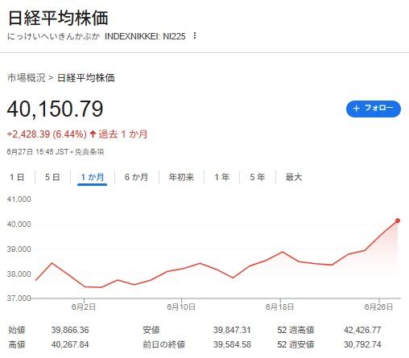Viewport: 409px width, 358px height.
Task: Click the 6月27日 15:45 JST timestamp
Action: click(38, 152)
